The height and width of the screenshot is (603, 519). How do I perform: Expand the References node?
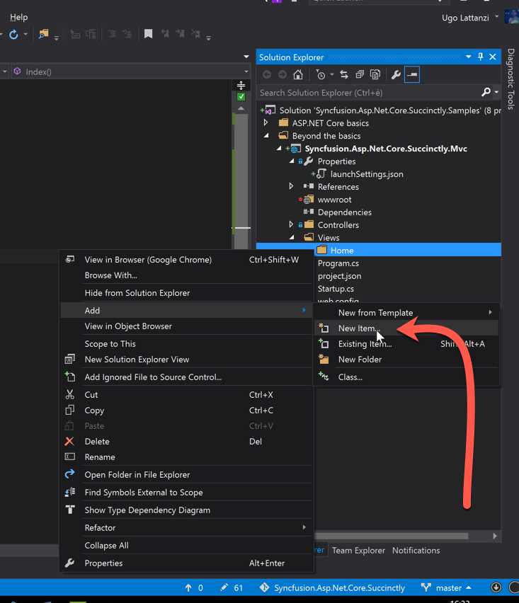(x=291, y=186)
